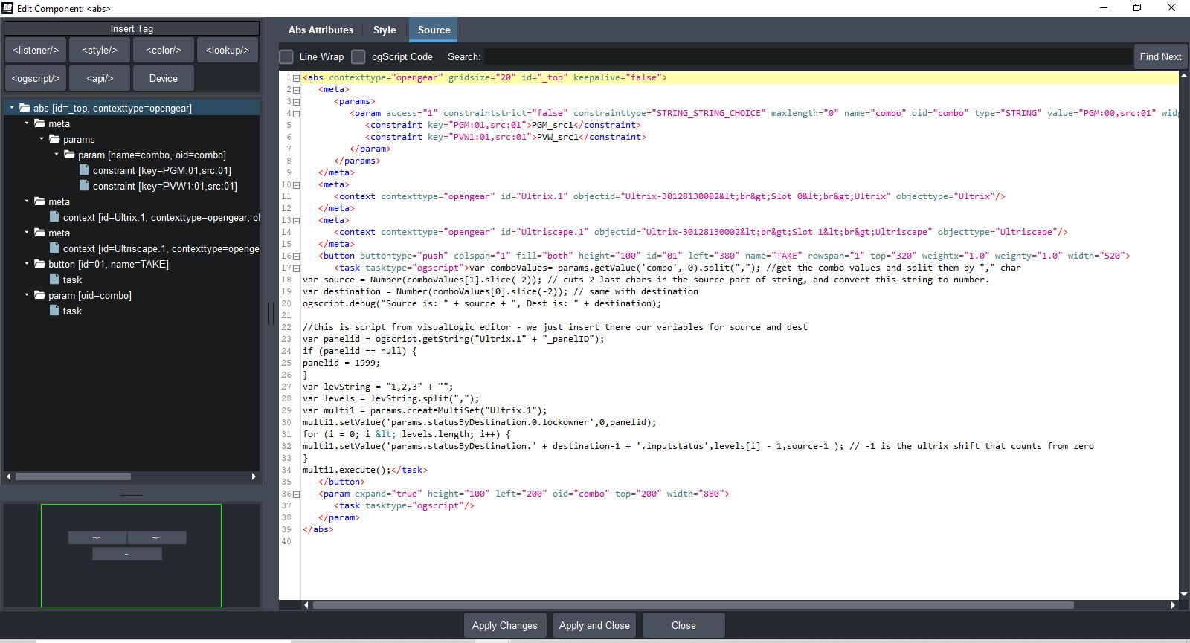The height and width of the screenshot is (643, 1190).
Task: Insert an ogscript tag from Insert Tag panel
Action: (36, 78)
